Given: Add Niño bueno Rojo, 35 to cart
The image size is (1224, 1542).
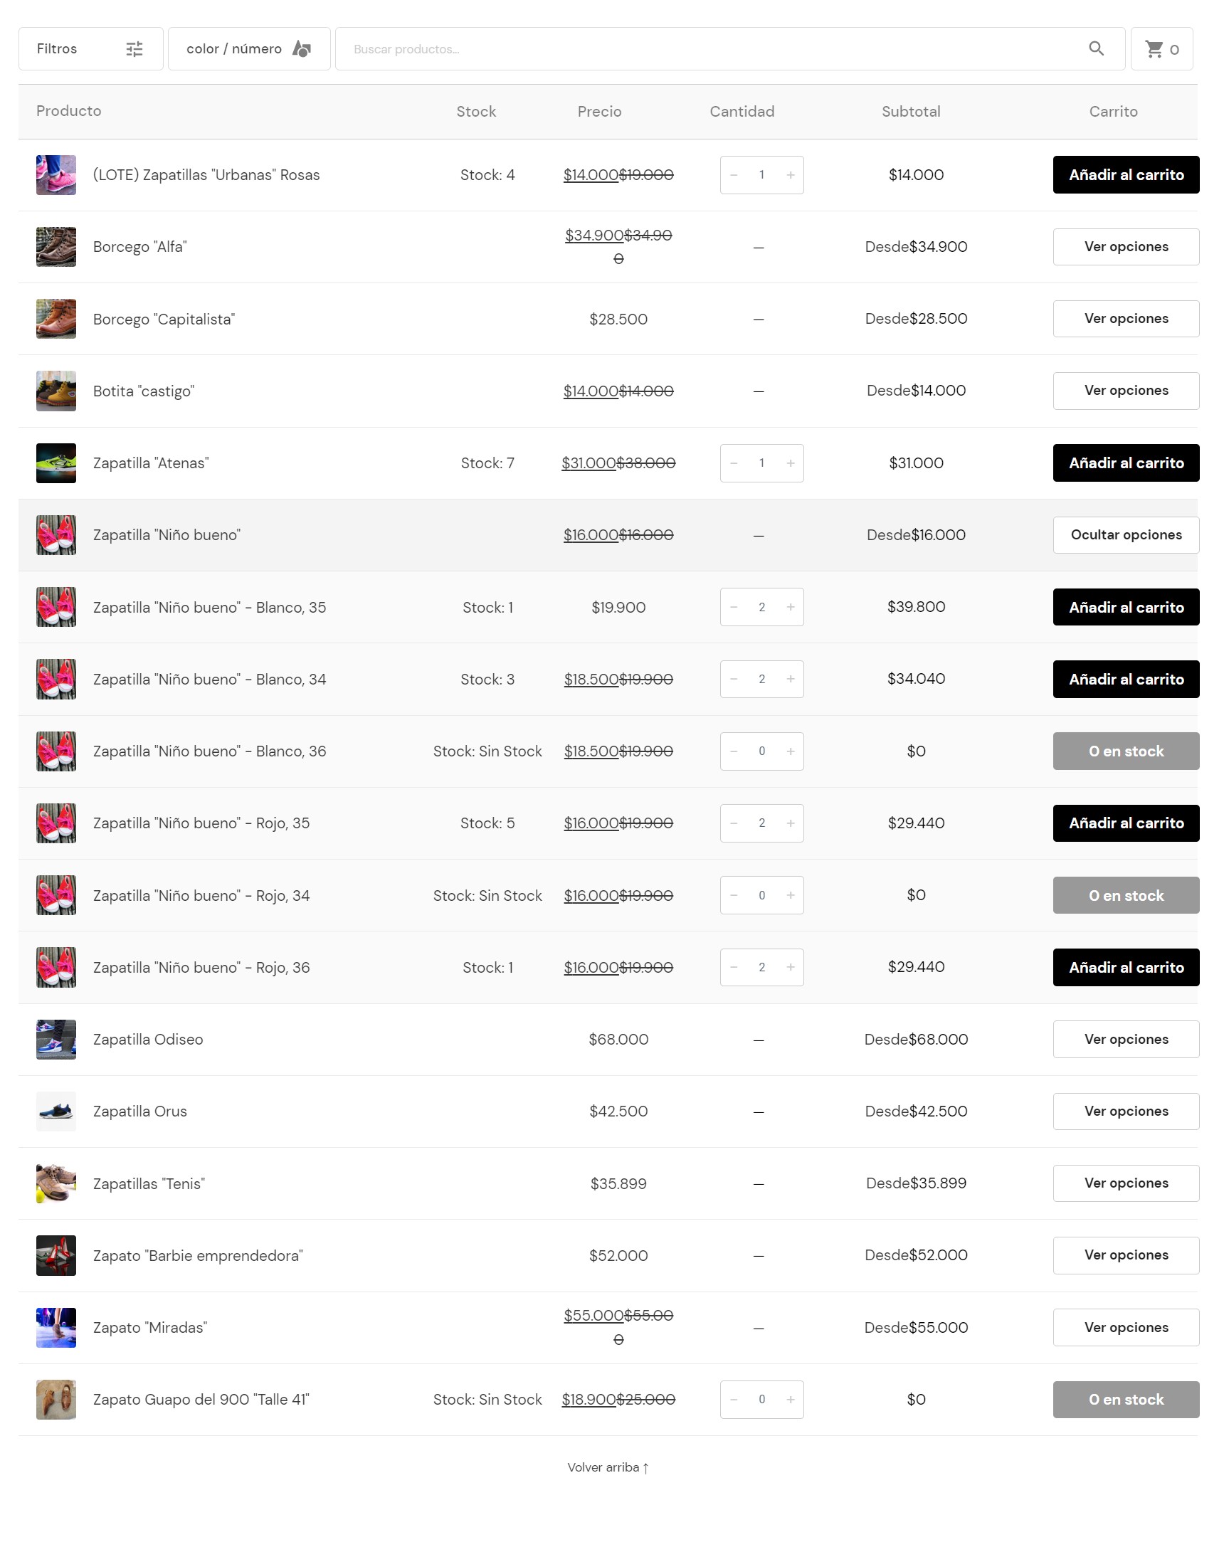Looking at the screenshot, I should coord(1126,823).
